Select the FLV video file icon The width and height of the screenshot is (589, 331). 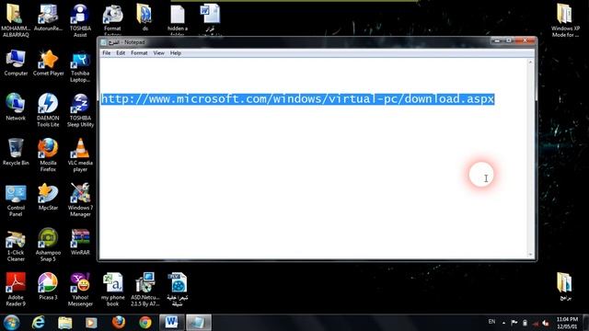(x=178, y=290)
